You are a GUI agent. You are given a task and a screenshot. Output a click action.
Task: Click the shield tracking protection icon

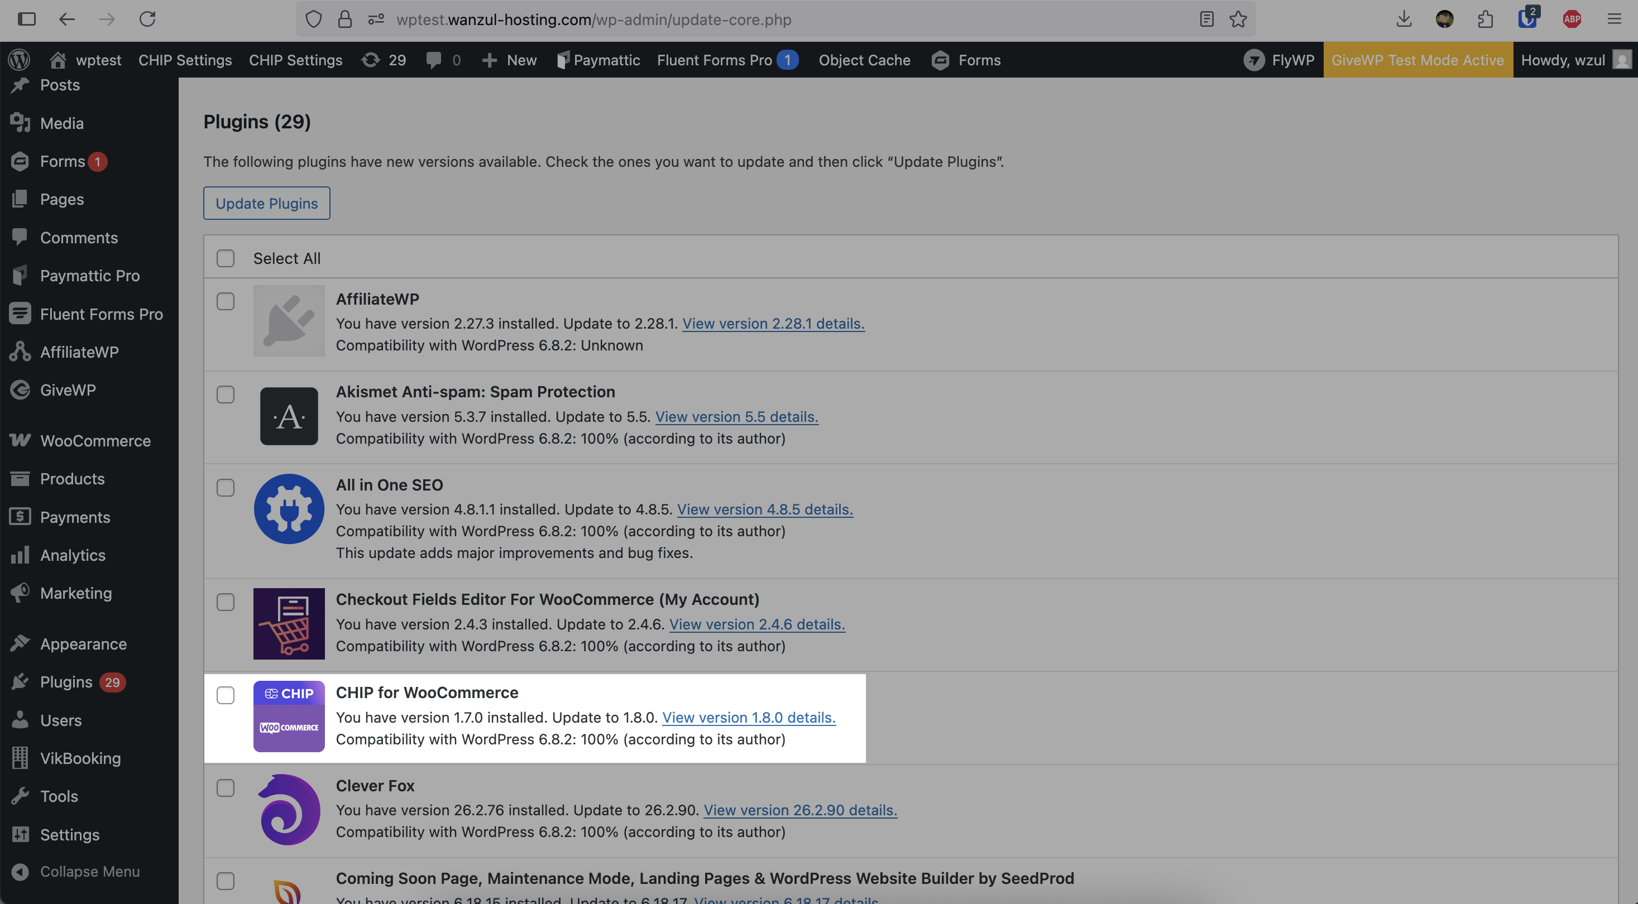click(314, 19)
